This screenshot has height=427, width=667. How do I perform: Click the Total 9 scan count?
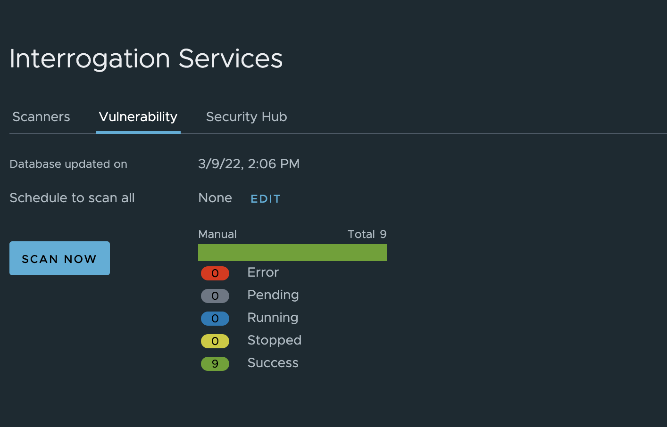[x=367, y=234]
